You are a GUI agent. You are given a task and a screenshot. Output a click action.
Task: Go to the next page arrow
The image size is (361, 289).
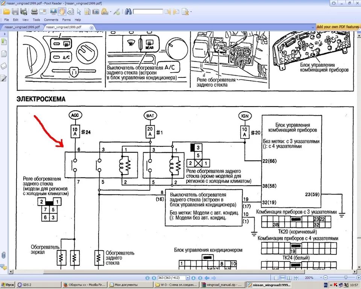point(193,278)
